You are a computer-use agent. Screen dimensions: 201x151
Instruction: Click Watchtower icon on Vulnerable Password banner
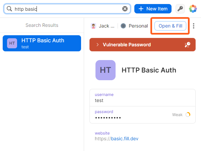(x=188, y=45)
